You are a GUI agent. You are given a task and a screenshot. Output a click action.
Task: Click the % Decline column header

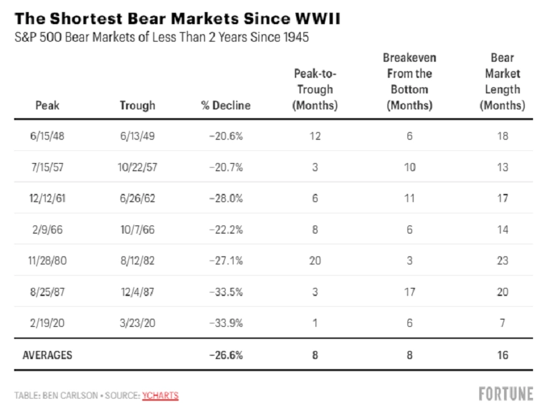tap(226, 105)
